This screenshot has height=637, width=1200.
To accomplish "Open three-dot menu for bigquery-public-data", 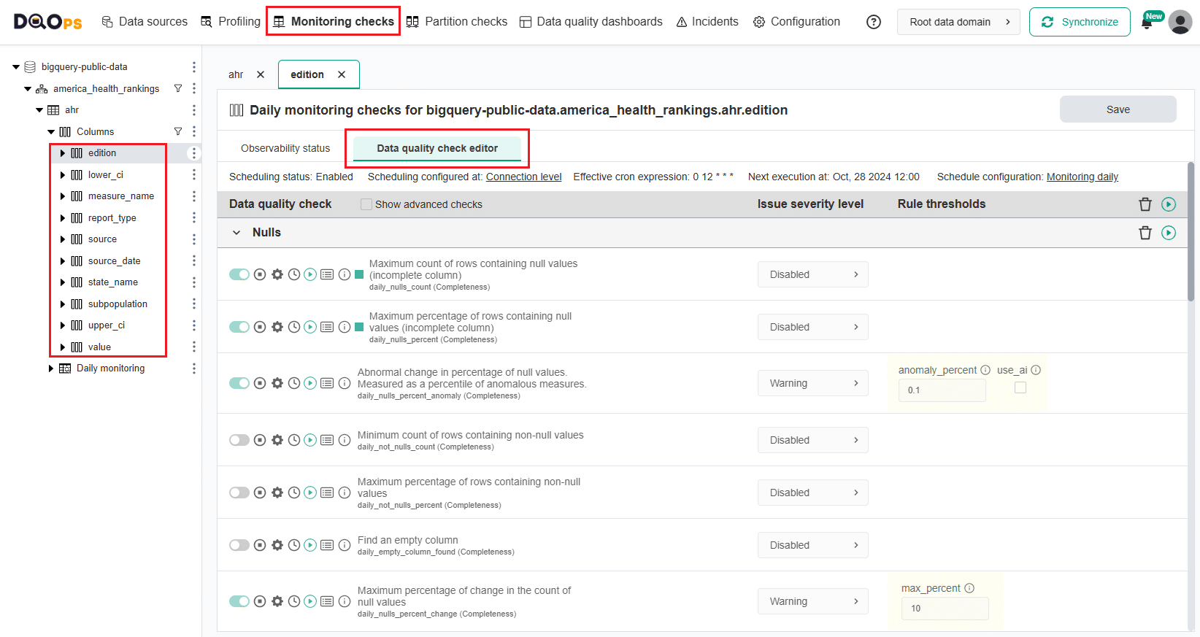I will pyautogui.click(x=193, y=67).
